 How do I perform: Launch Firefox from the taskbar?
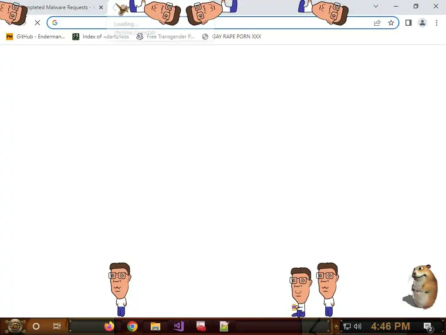pos(109,326)
